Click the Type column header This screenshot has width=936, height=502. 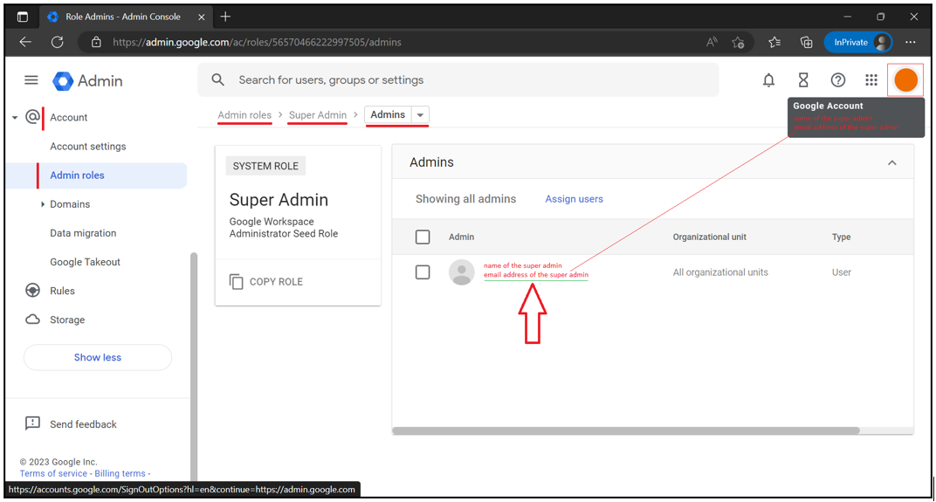coord(841,237)
